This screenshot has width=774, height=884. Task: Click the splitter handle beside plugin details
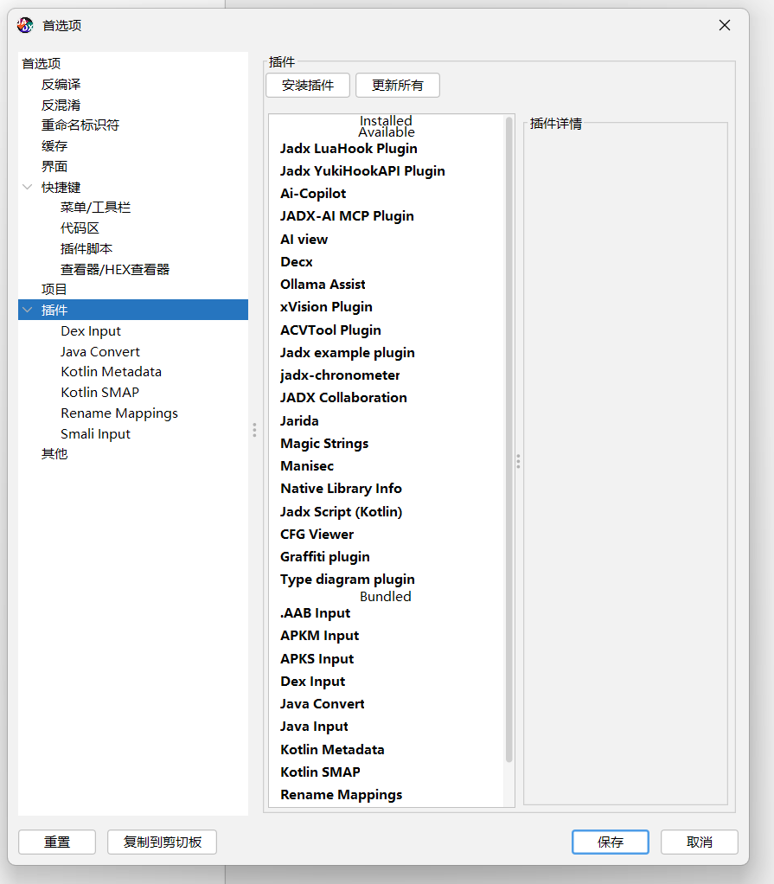pos(518,461)
